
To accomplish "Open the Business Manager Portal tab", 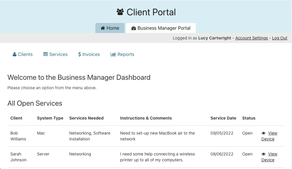I will pyautogui.click(x=161, y=28).
